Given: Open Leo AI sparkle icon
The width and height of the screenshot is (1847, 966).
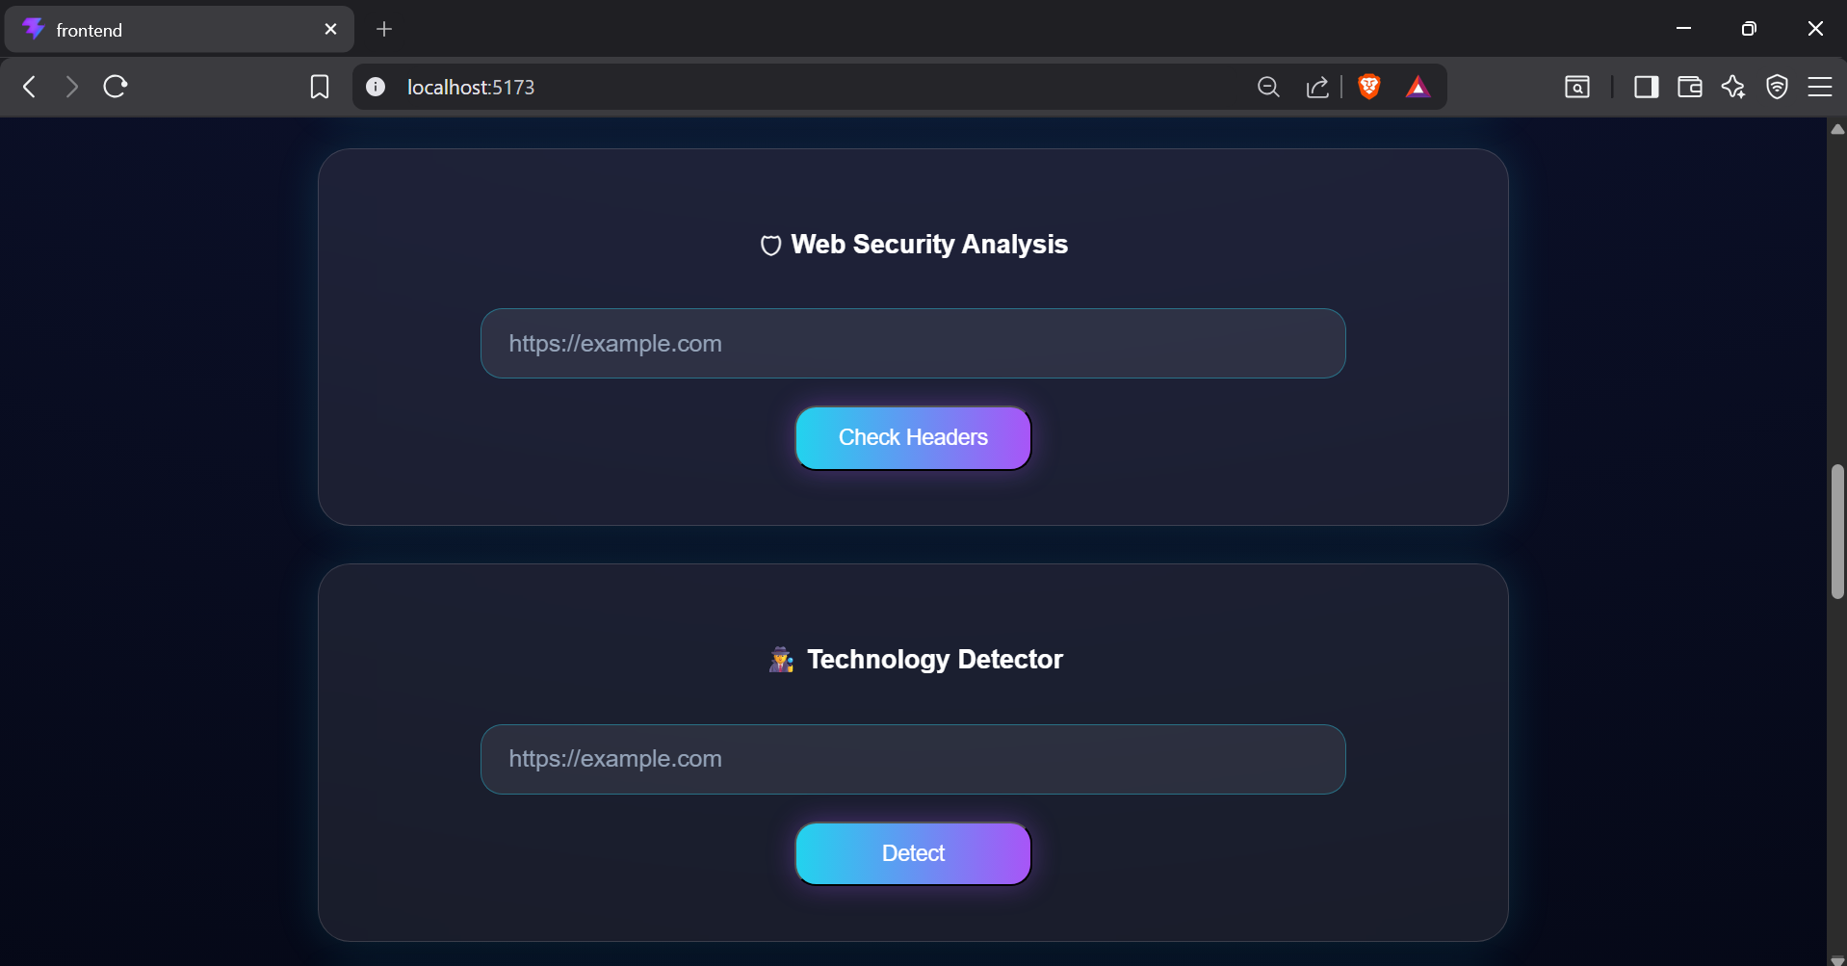Looking at the screenshot, I should (1733, 87).
